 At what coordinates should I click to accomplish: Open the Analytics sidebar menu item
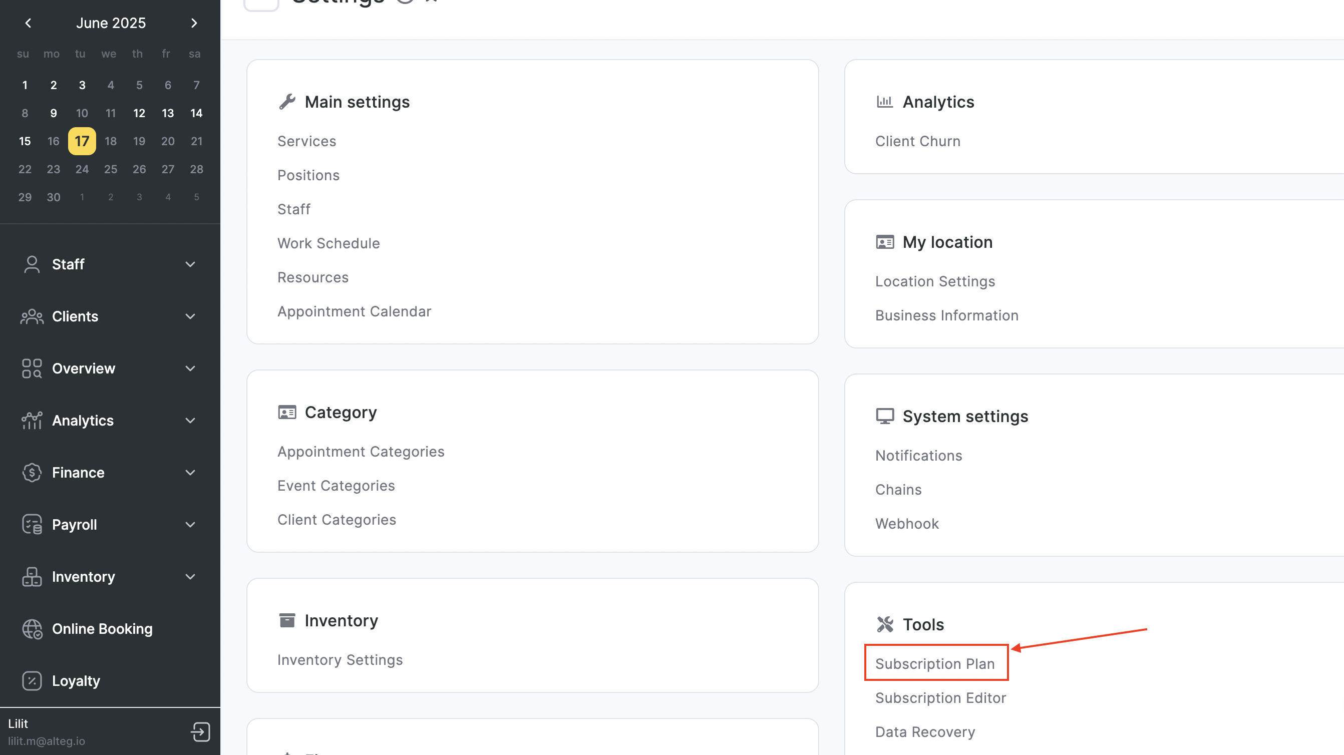point(83,420)
